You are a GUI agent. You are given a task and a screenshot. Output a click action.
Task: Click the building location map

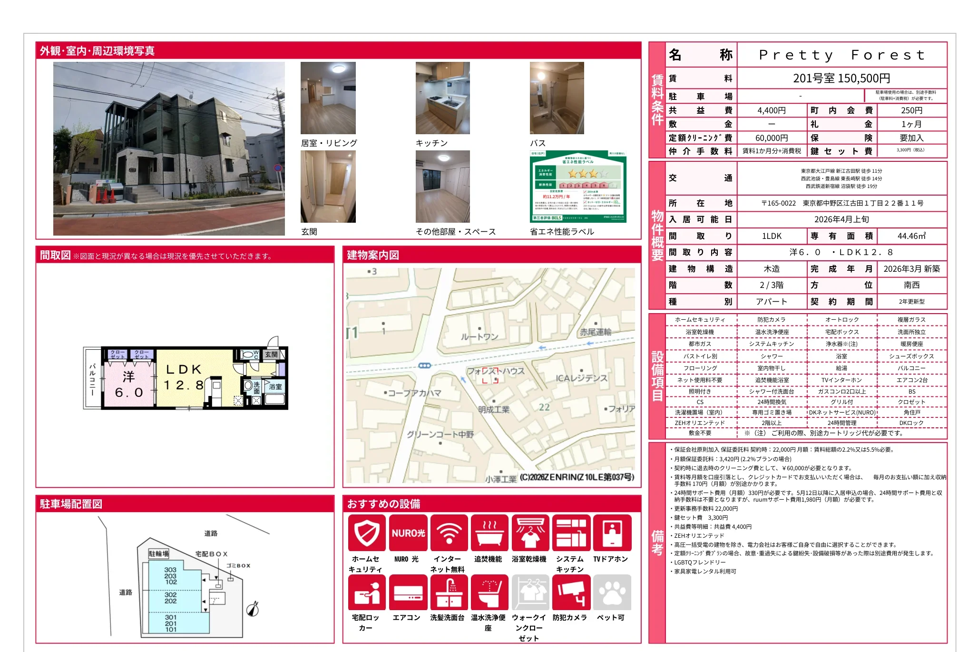[490, 376]
